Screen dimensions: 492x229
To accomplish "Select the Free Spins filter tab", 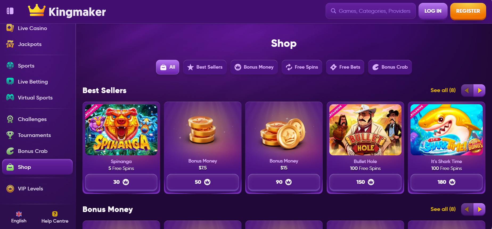I will click(x=302, y=67).
